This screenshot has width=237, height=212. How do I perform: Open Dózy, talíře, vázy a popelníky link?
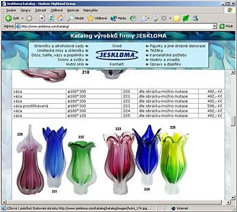click(58, 55)
